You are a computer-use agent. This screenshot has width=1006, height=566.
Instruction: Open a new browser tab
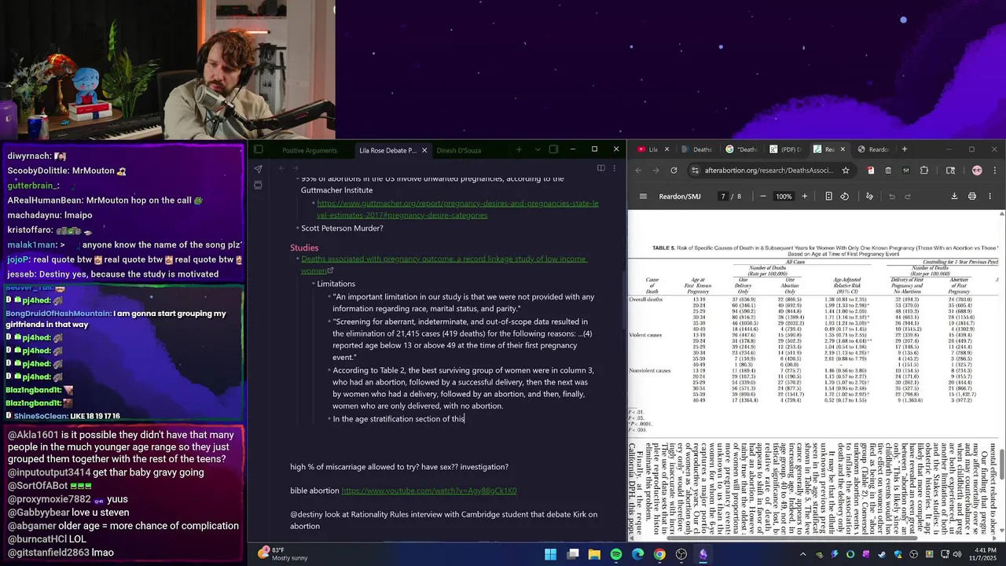pos(904,149)
